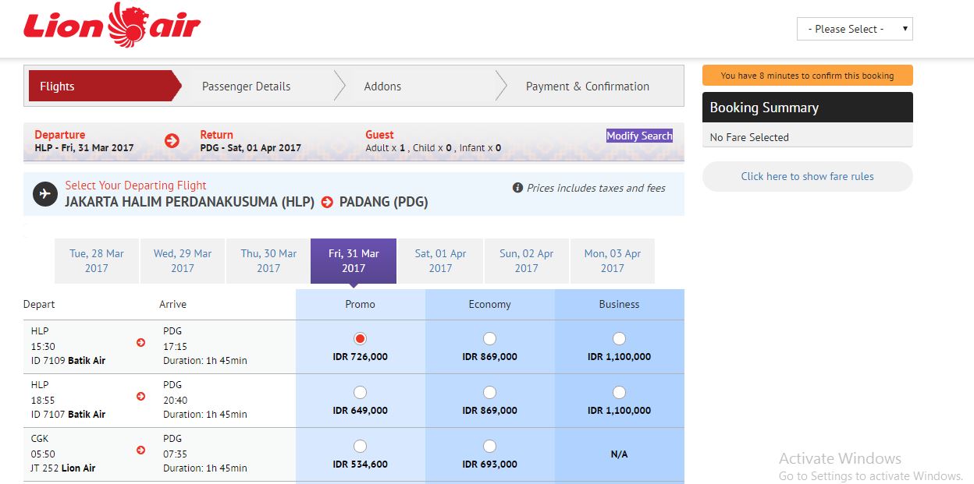Screen dimensions: 974x484
Task: Select Economy fare IDR 869,000 for ID 7109
Action: [489, 339]
